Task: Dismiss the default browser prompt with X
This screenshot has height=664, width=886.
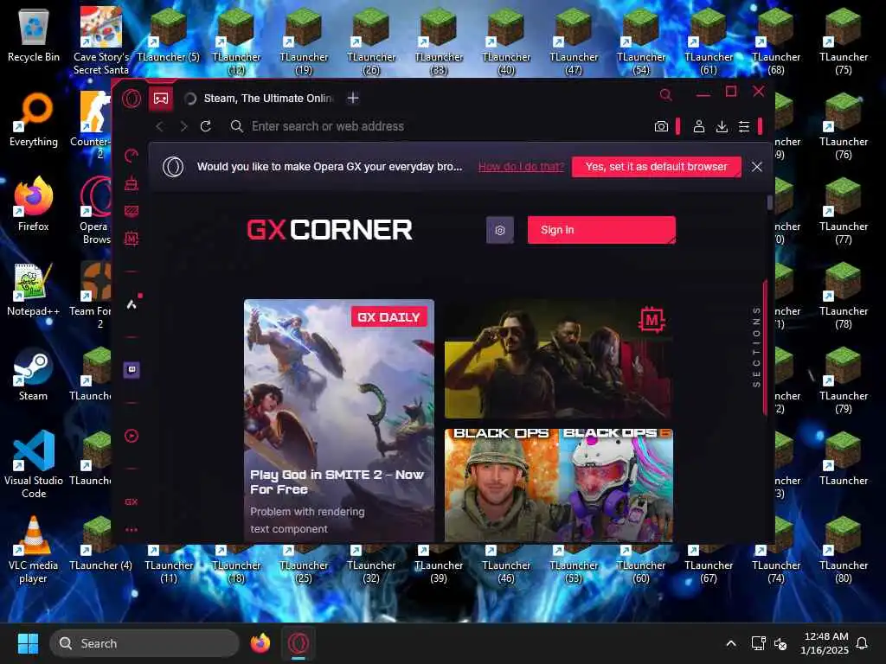Action: [756, 167]
